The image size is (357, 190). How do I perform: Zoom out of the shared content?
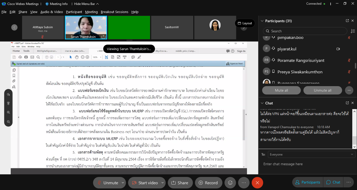pos(8,122)
